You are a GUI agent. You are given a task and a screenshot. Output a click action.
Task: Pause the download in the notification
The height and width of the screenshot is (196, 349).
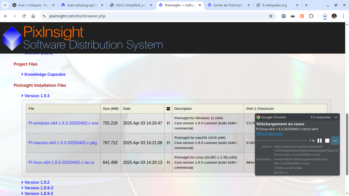320,141
